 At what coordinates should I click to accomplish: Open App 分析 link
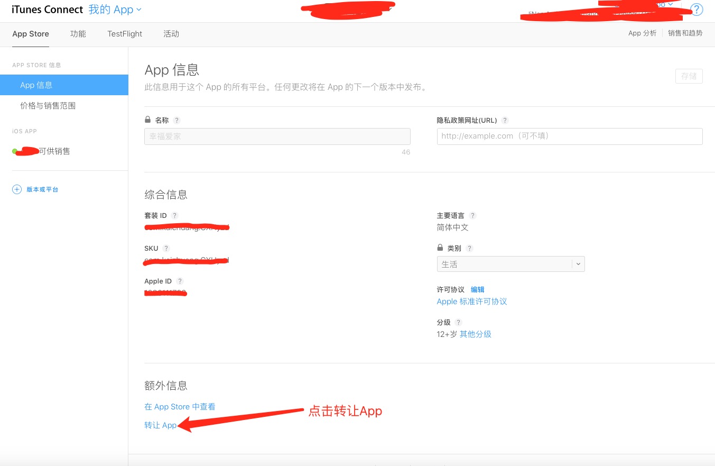coord(642,33)
